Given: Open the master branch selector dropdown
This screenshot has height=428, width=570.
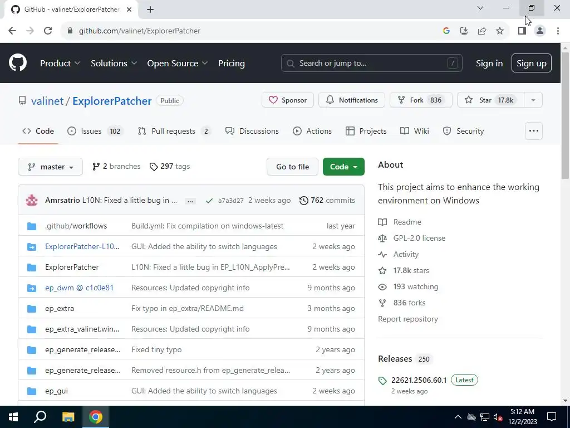Looking at the screenshot, I should 51,167.
